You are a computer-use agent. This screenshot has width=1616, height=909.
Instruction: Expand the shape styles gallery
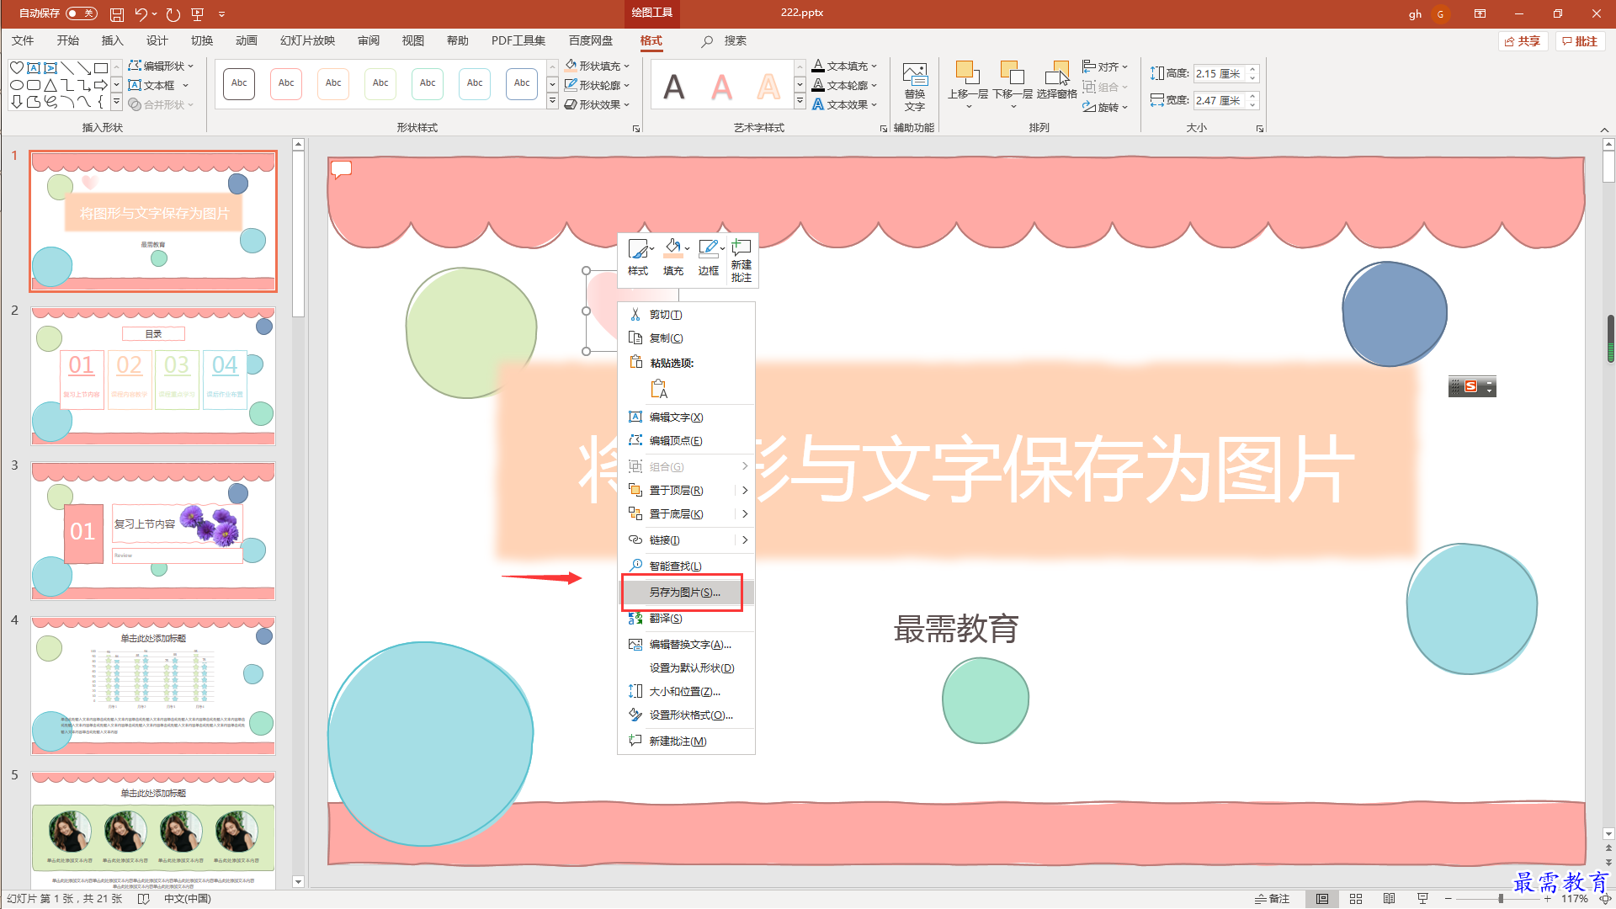(552, 102)
